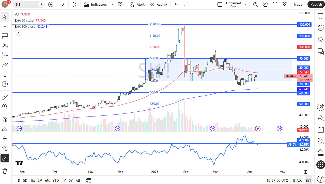
Task: Toggle B-ADJ back adjustment
Action: tap(298, 180)
